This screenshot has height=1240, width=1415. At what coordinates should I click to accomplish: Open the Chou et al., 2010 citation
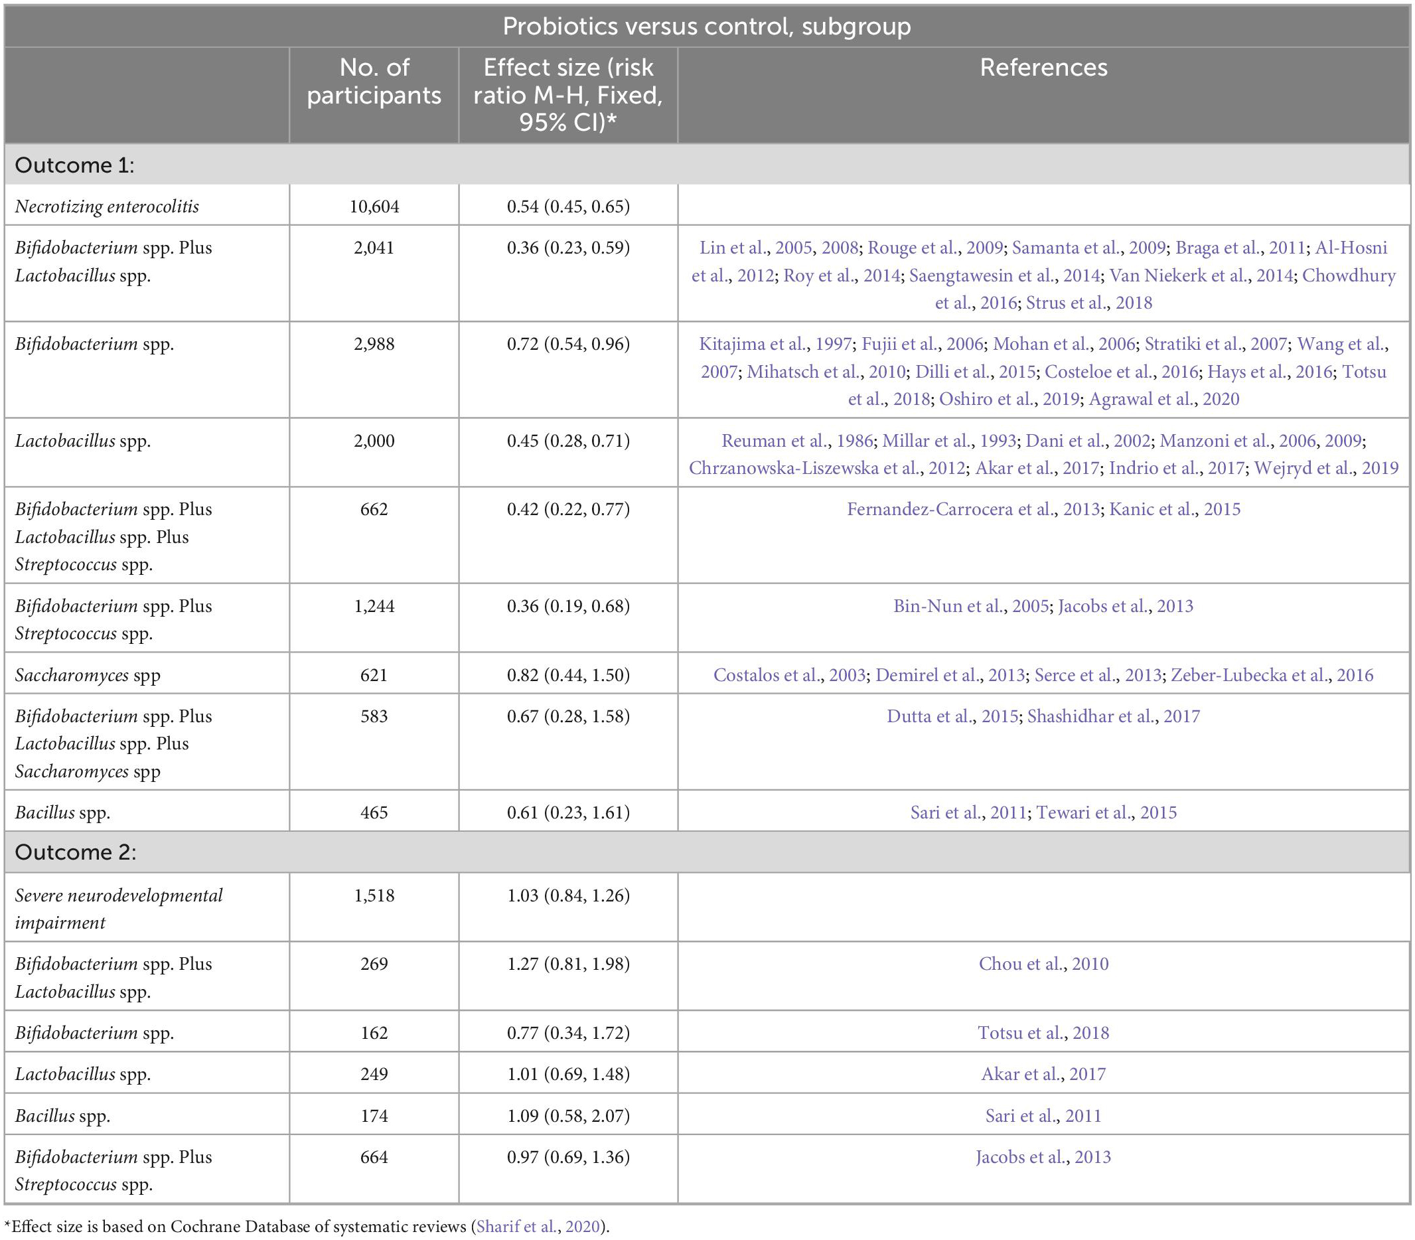tap(1043, 965)
